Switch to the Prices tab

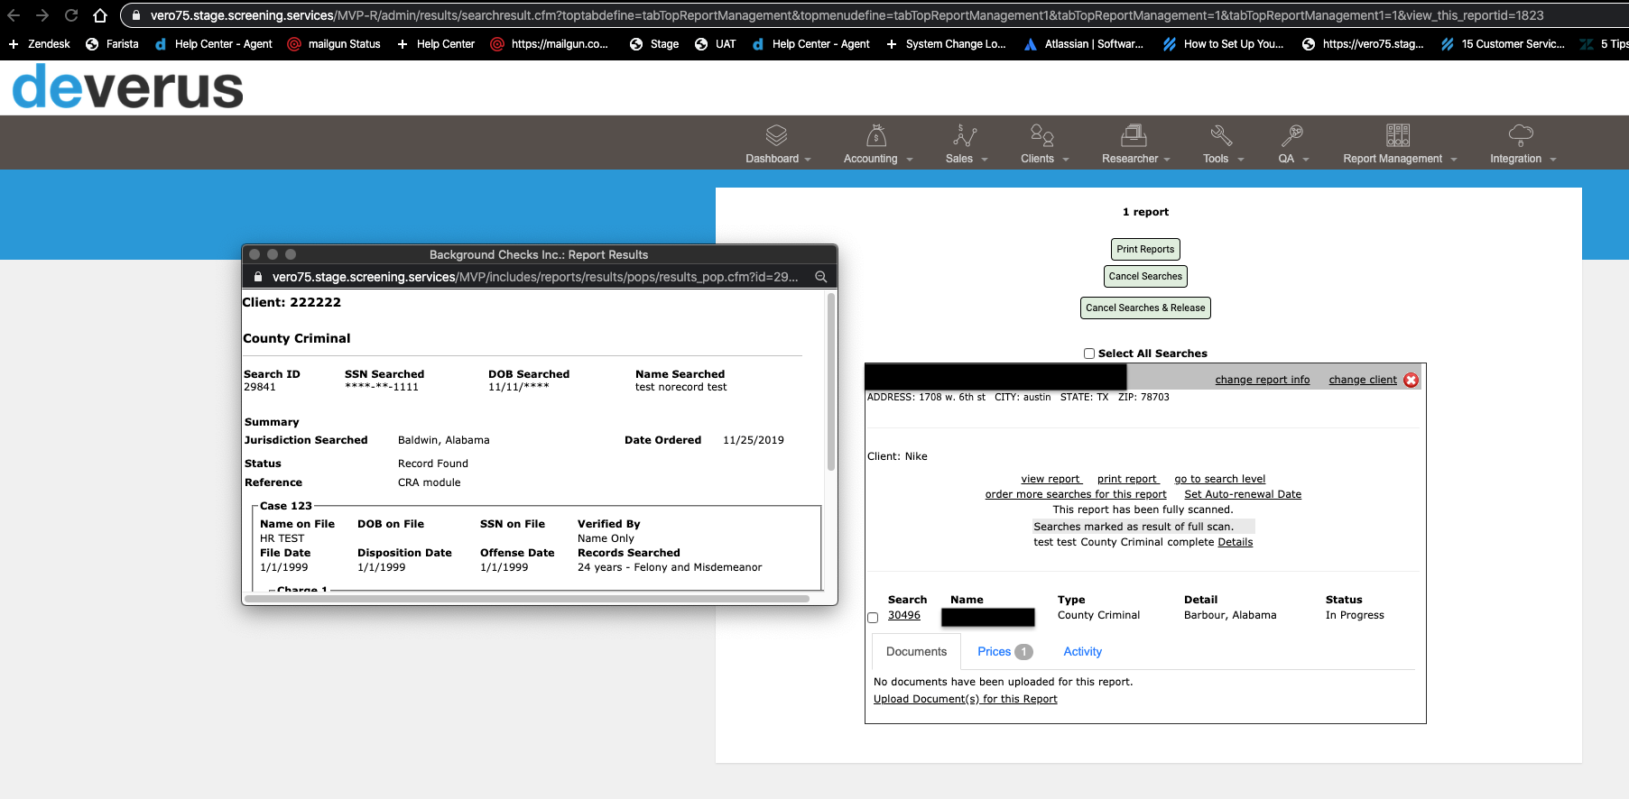[1004, 652]
